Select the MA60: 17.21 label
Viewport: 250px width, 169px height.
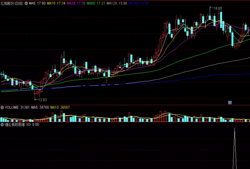pos(96,3)
